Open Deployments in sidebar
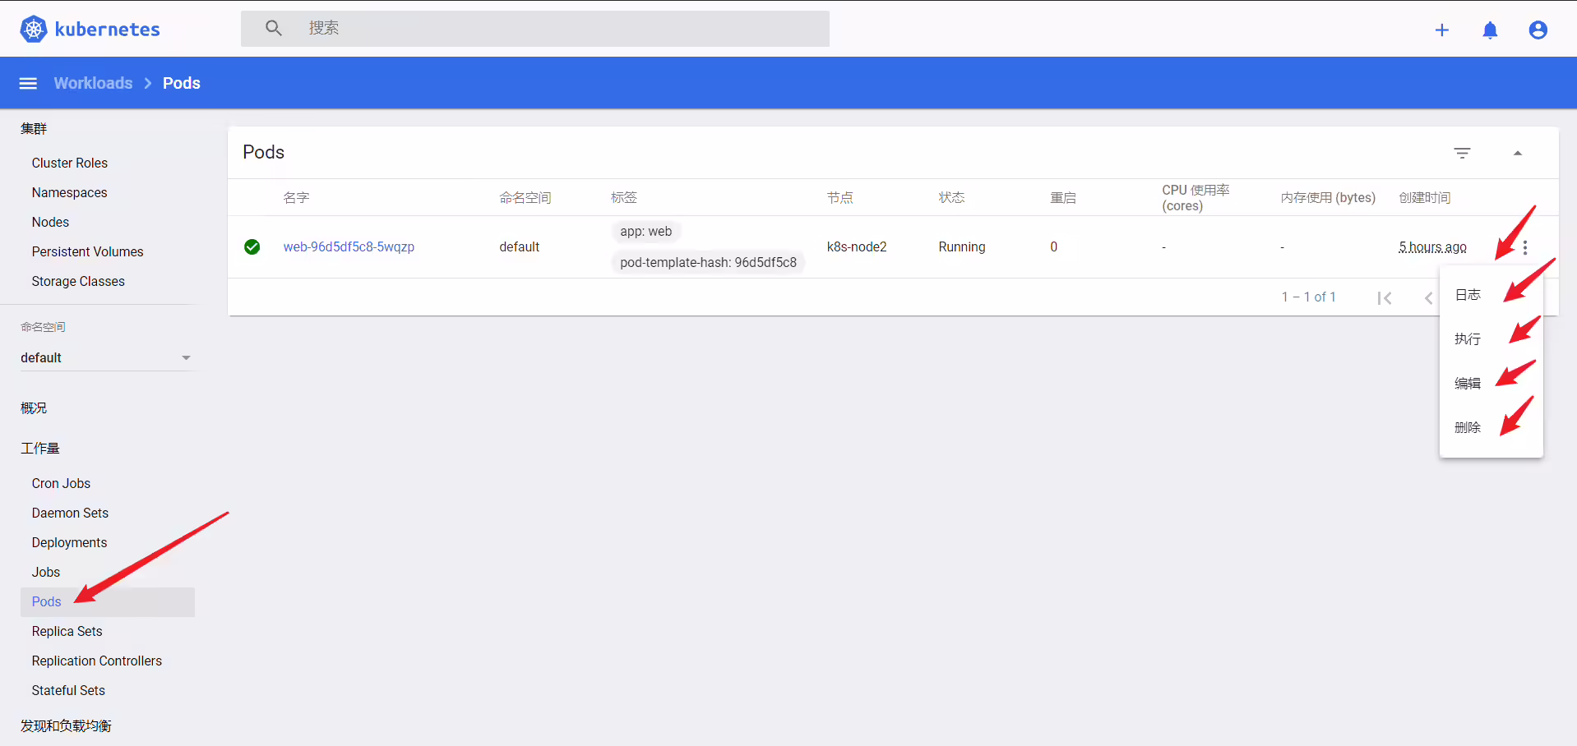The height and width of the screenshot is (746, 1577). (x=69, y=542)
